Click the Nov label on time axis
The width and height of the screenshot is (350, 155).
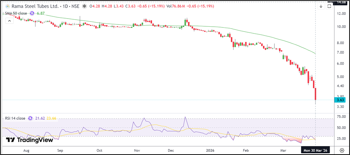tap(137, 151)
